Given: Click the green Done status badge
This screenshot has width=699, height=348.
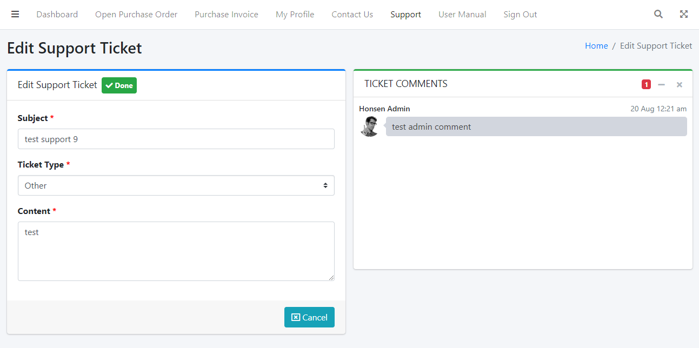Looking at the screenshot, I should tap(119, 85).
